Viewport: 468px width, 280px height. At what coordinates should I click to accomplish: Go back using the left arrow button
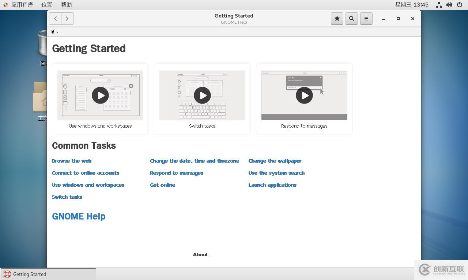[x=55, y=19]
